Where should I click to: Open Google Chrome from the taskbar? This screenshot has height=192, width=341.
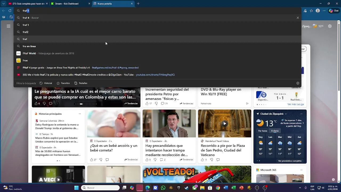(x=218, y=188)
